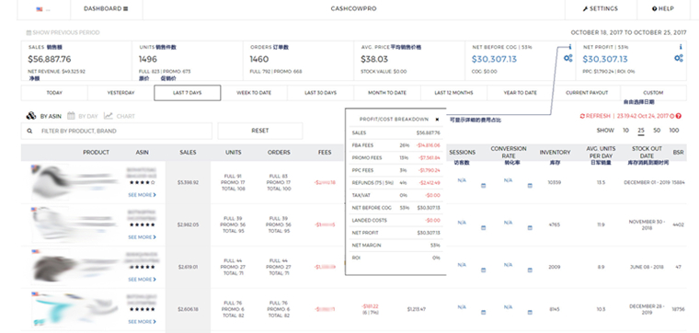
Task: Click the Filter by Product, Brand field
Action: [117, 131]
